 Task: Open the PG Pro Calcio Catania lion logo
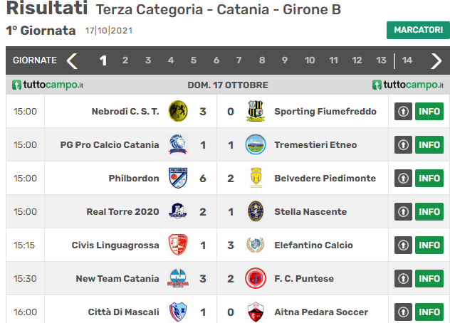tap(178, 144)
